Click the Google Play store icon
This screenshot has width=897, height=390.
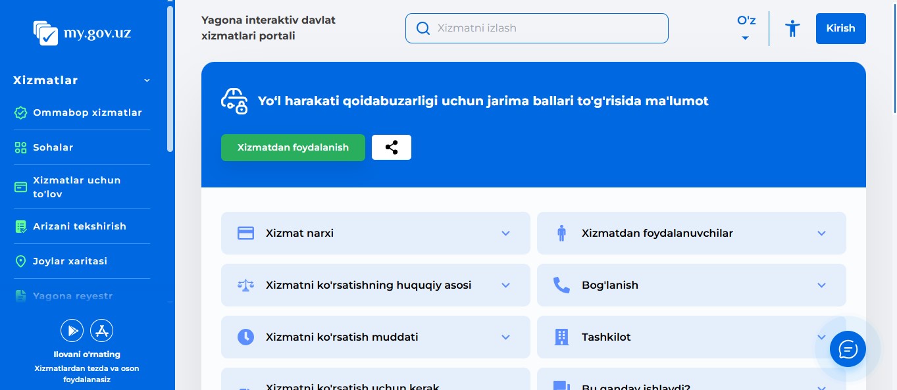(x=71, y=330)
